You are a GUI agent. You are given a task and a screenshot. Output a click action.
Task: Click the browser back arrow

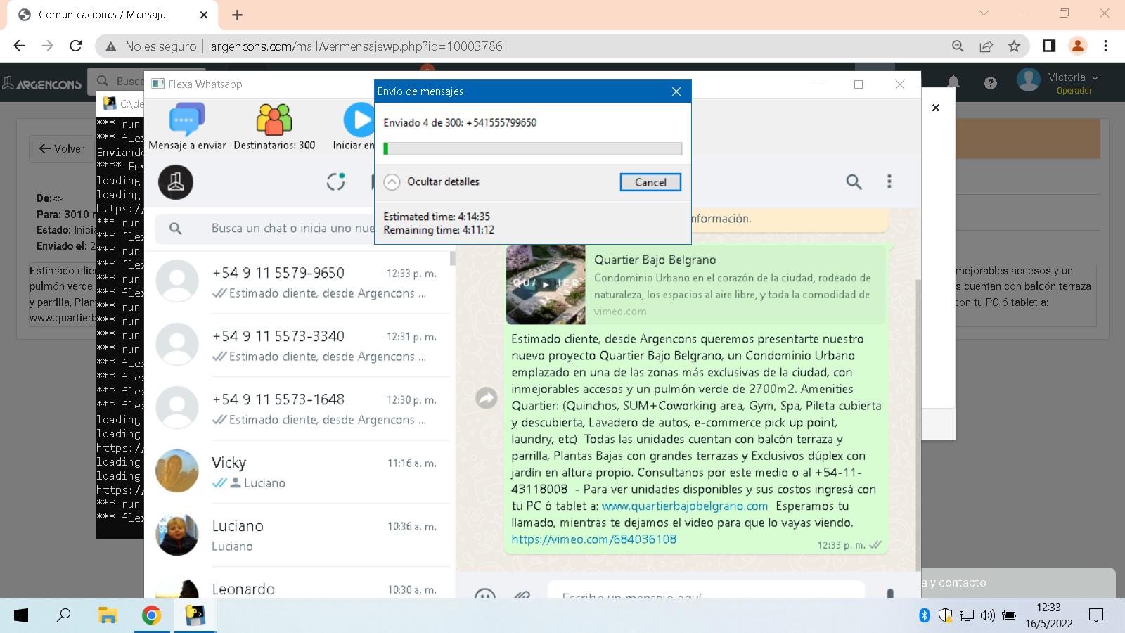click(x=19, y=46)
